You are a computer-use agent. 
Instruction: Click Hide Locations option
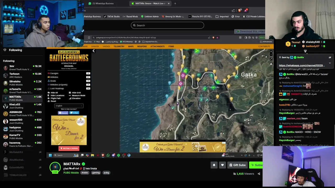(56, 96)
